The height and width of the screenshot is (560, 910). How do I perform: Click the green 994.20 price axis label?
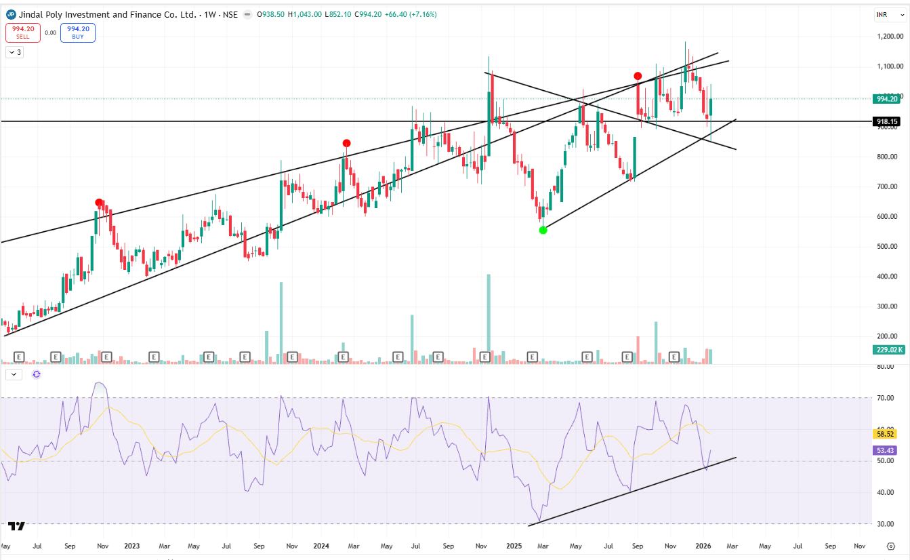point(887,99)
